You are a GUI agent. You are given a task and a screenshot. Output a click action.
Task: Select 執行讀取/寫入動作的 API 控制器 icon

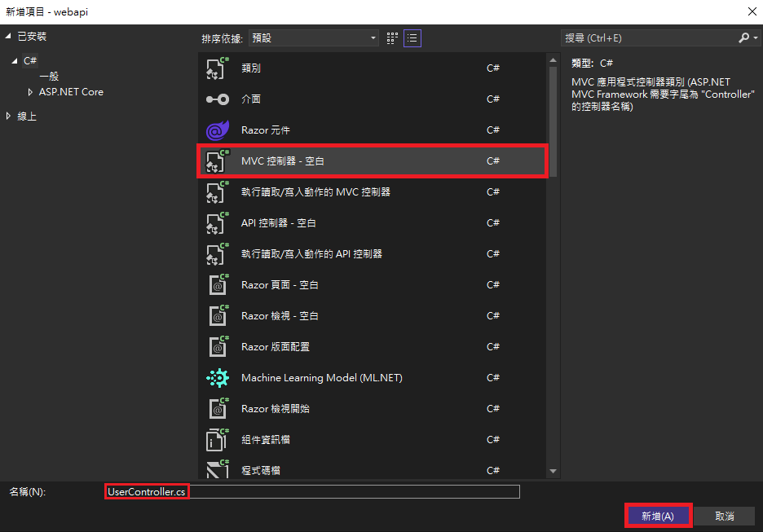217,254
